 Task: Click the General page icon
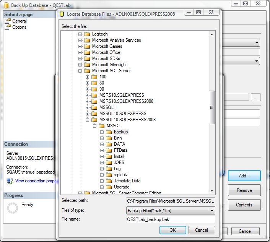click(x=8, y=21)
